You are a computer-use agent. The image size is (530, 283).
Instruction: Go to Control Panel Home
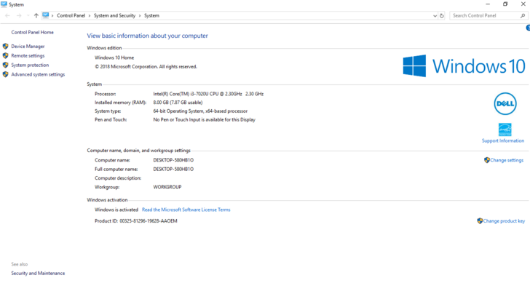[x=33, y=32]
